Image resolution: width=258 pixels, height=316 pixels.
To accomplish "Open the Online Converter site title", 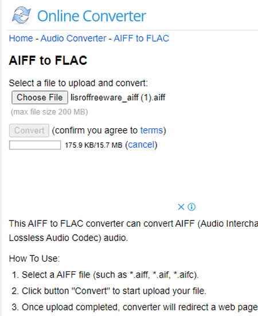I will tap(92, 16).
